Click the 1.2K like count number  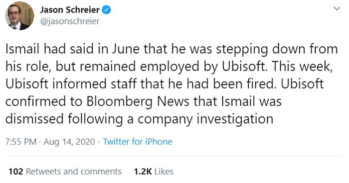[143, 172]
